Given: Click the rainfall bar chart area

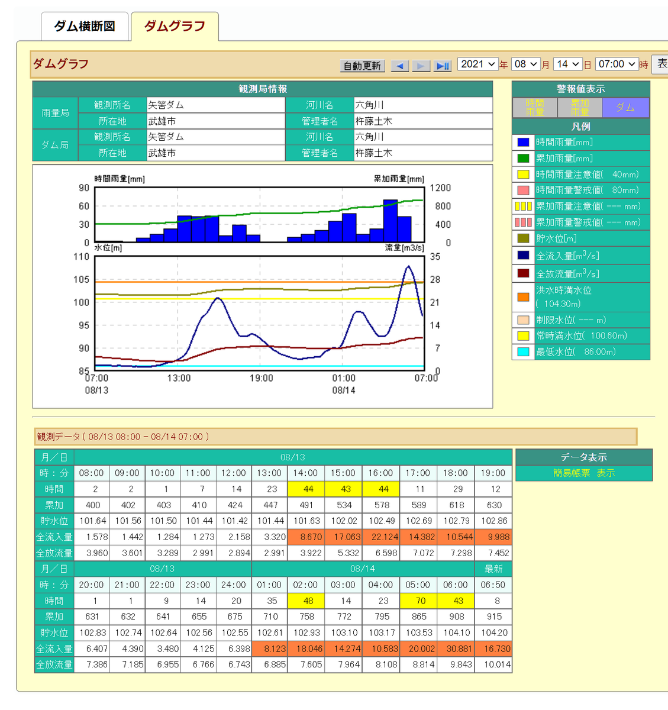Looking at the screenshot, I should 260,215.
